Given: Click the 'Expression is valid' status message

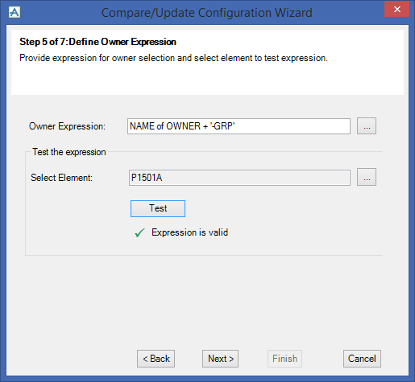Looking at the screenshot, I should (x=189, y=232).
